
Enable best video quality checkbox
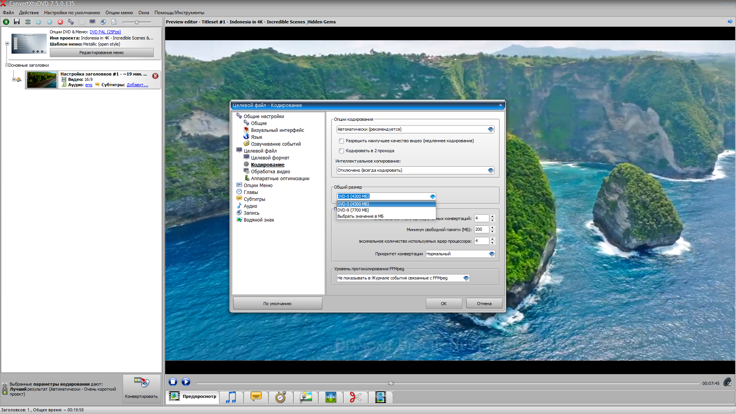342,141
